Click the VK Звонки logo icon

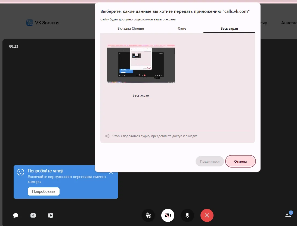(30, 23)
